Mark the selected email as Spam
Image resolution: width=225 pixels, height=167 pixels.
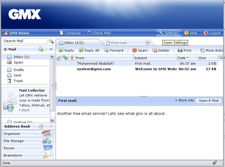[140, 50]
